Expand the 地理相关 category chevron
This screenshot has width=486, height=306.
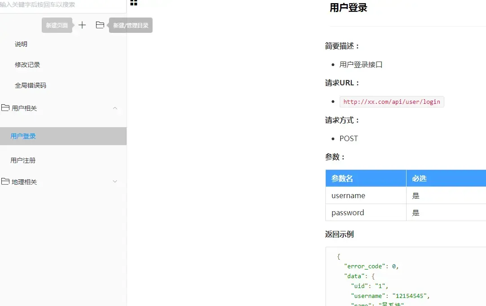[115, 182]
